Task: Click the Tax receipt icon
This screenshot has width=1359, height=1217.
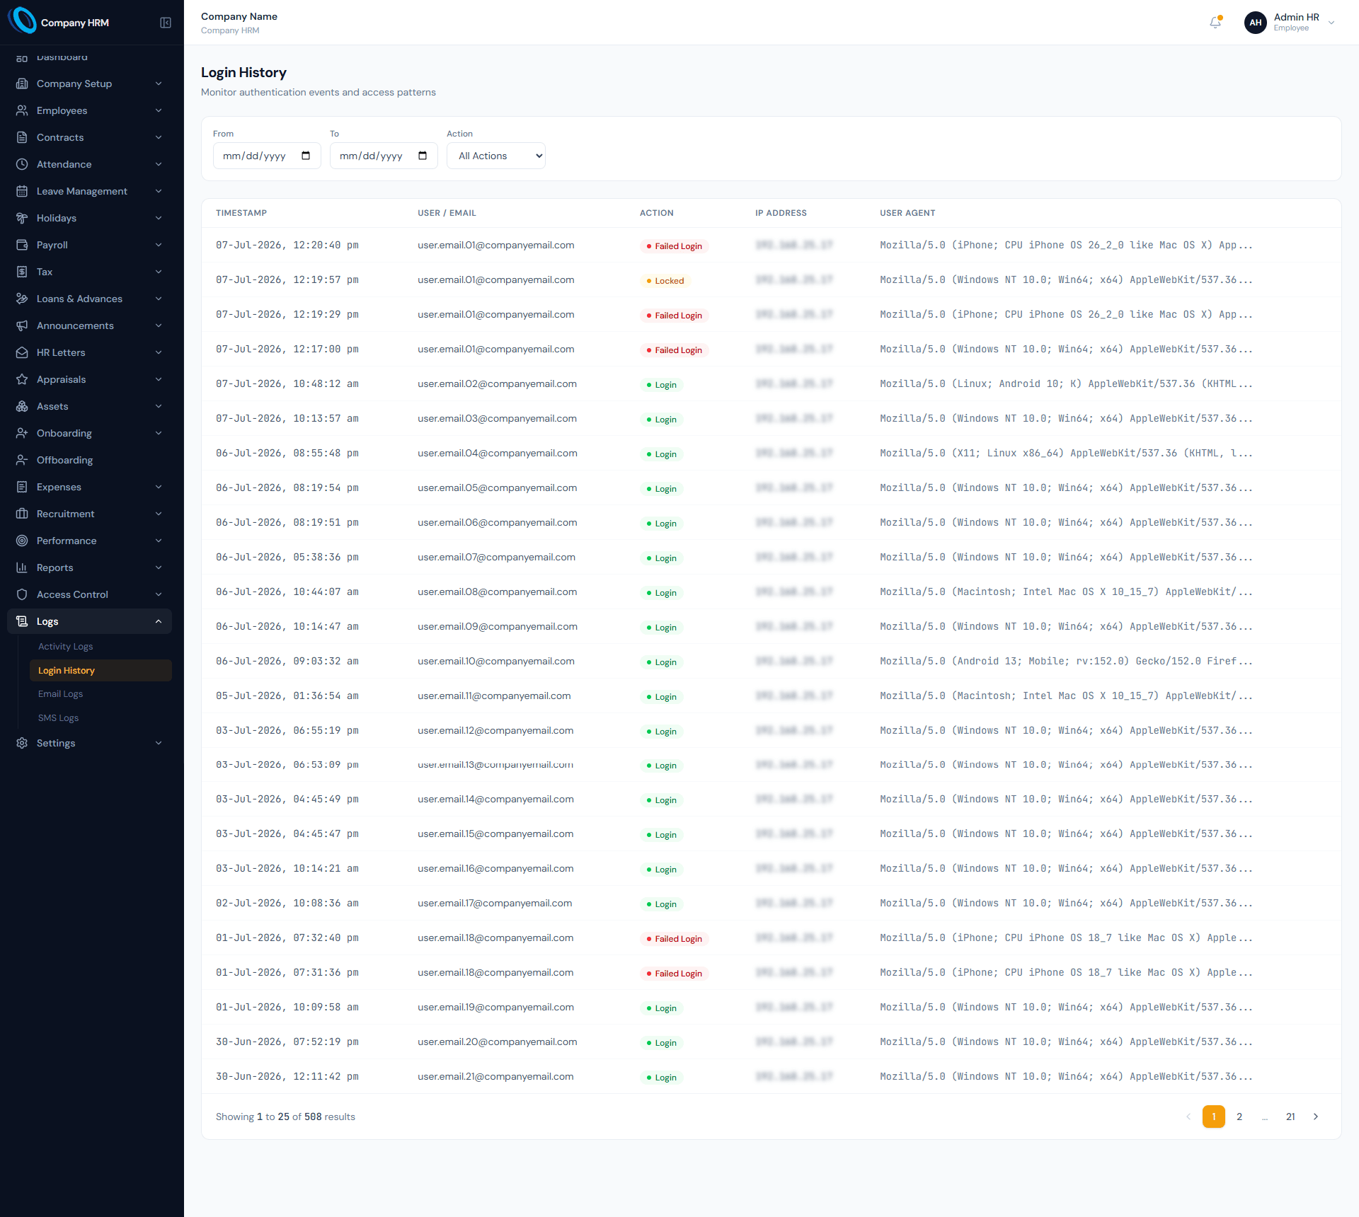Action: 22,272
